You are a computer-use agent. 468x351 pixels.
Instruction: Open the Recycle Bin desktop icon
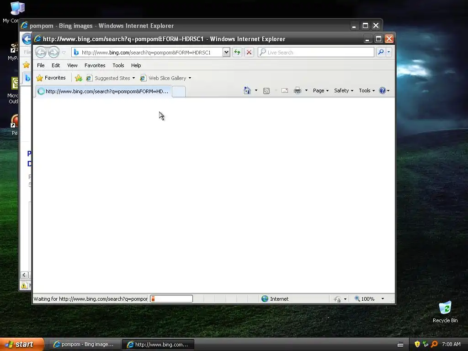coord(445,312)
